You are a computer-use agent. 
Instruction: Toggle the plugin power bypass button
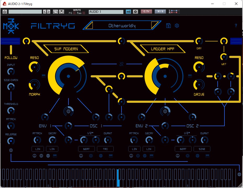(5, 12)
